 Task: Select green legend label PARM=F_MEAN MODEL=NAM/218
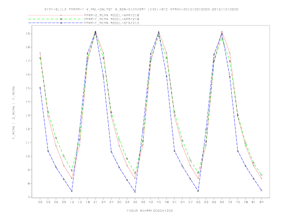point(112,19)
